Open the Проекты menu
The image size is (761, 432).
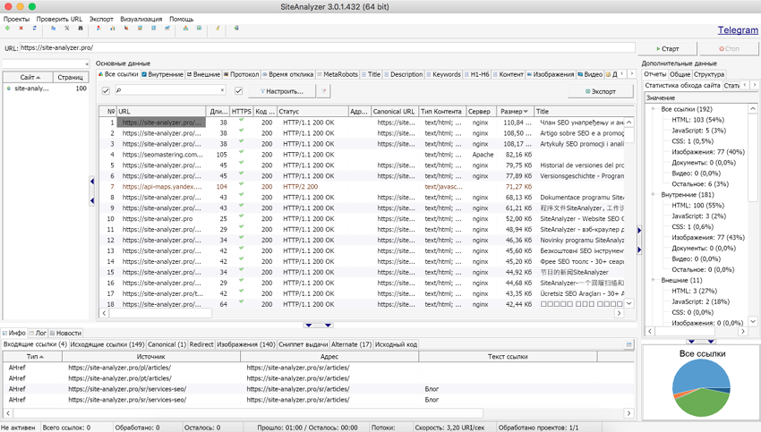coord(16,19)
